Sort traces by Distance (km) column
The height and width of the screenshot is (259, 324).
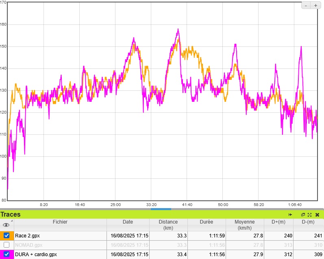[x=168, y=225]
